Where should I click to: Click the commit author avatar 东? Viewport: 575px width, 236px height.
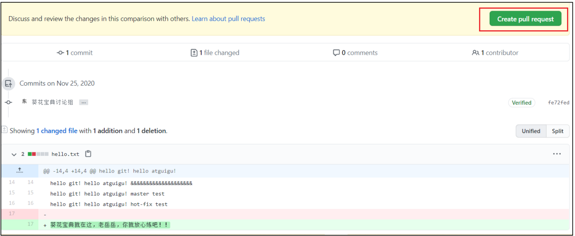(24, 102)
